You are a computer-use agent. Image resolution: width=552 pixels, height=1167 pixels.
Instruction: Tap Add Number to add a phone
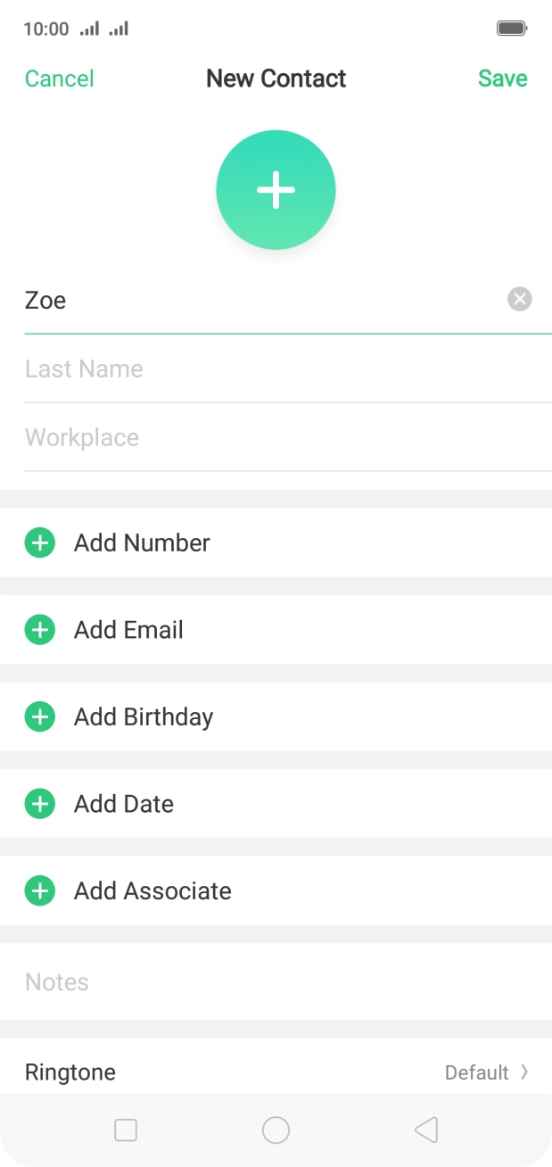pyautogui.click(x=141, y=542)
